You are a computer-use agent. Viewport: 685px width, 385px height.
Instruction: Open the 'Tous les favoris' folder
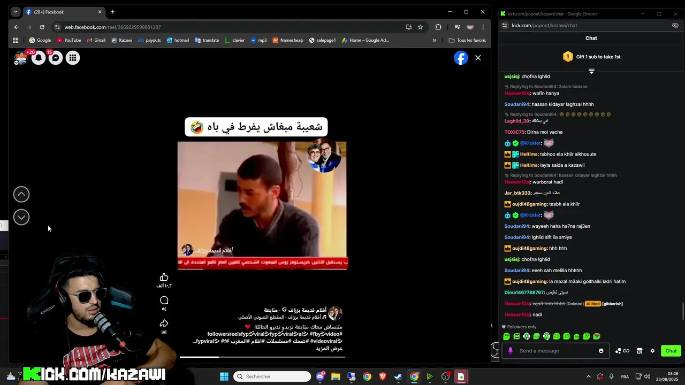(x=467, y=40)
